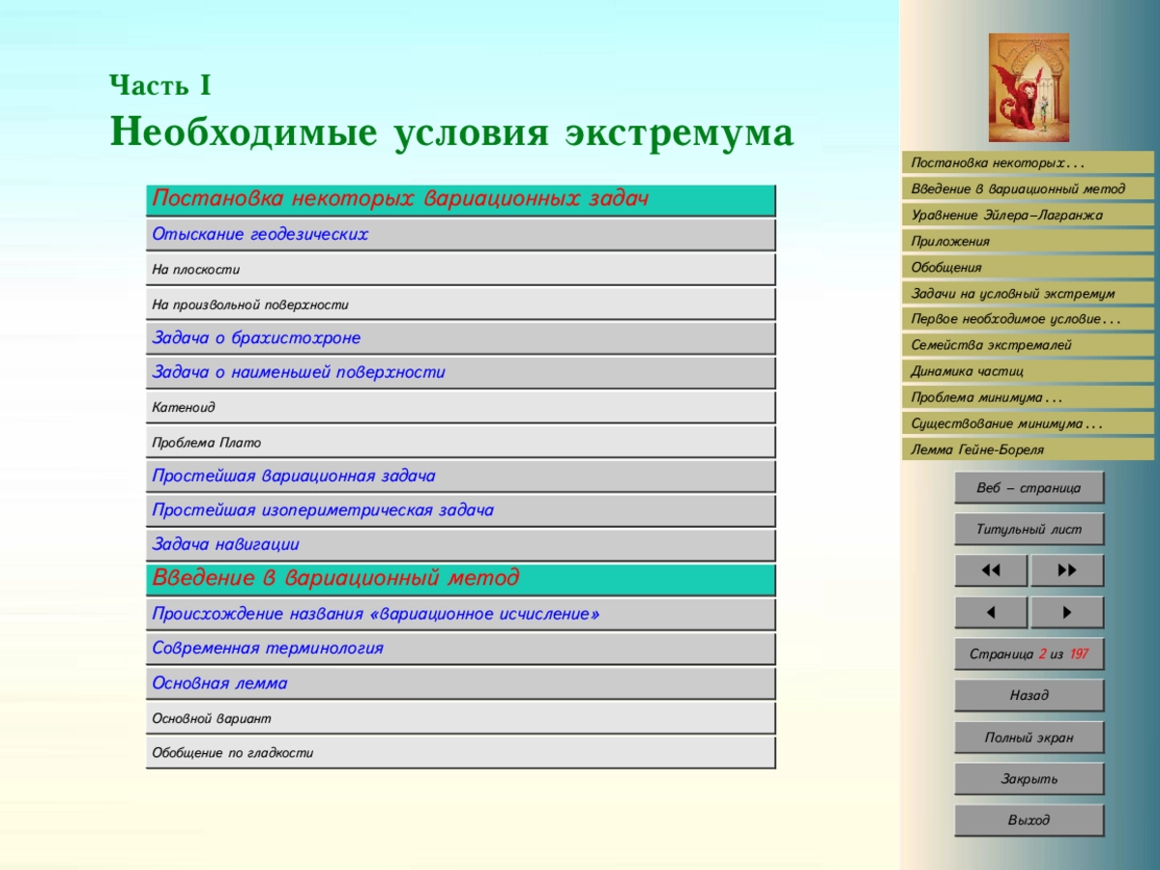Open sidebar item Проблема минимума...
This screenshot has height=870, width=1160.
(1029, 397)
